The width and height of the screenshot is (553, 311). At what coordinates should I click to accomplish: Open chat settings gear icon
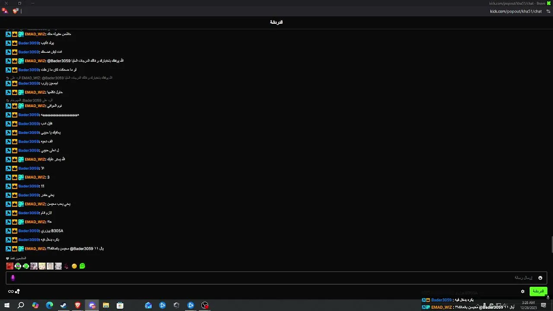(x=523, y=292)
